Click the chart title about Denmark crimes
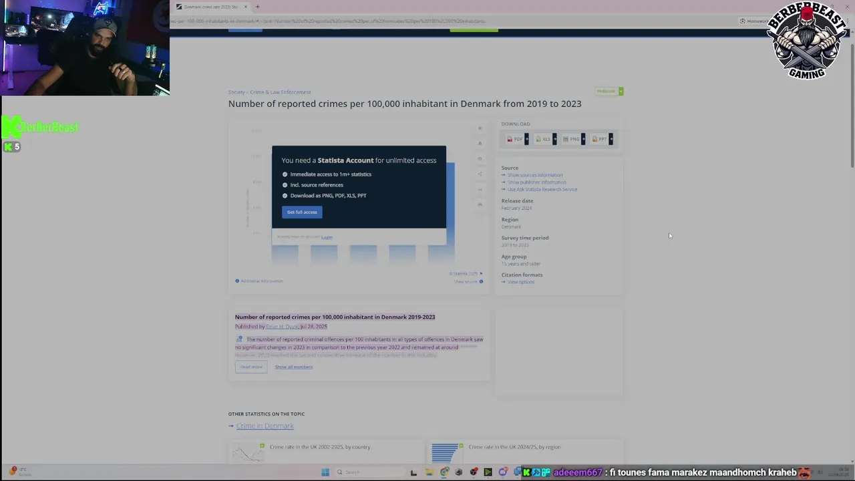This screenshot has width=855, height=481. click(x=405, y=104)
